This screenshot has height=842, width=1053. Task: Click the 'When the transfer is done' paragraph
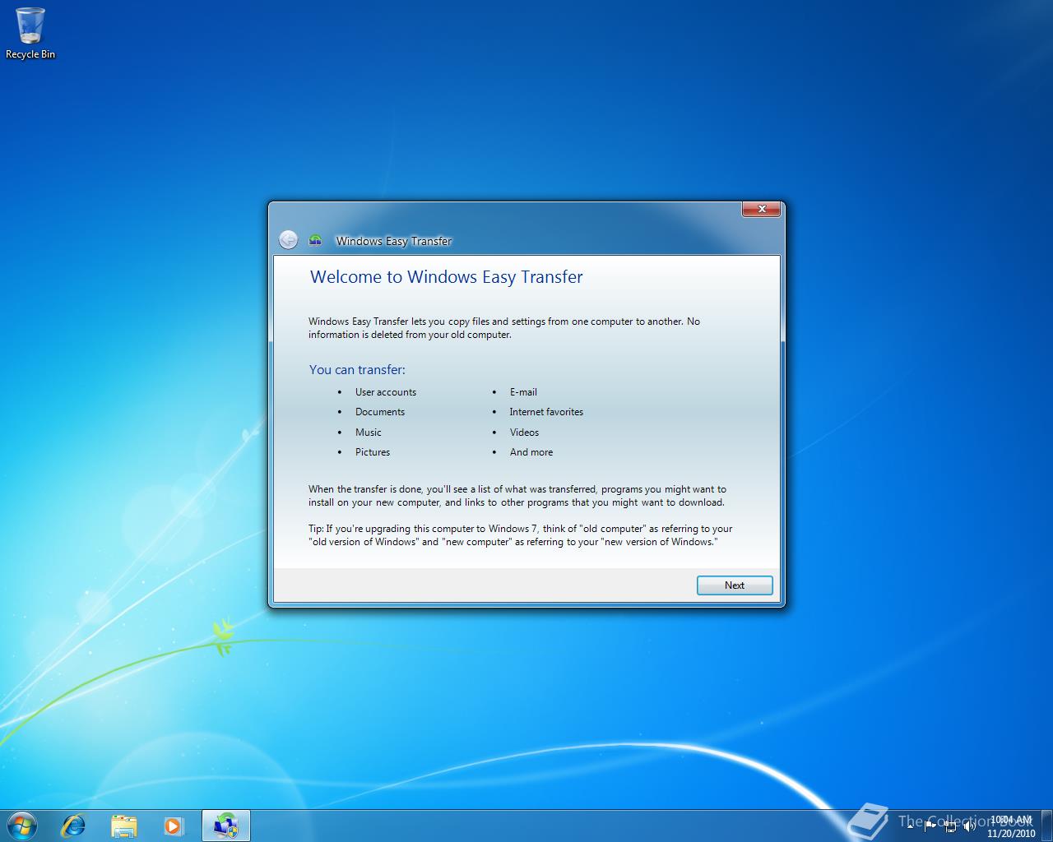[x=517, y=496]
